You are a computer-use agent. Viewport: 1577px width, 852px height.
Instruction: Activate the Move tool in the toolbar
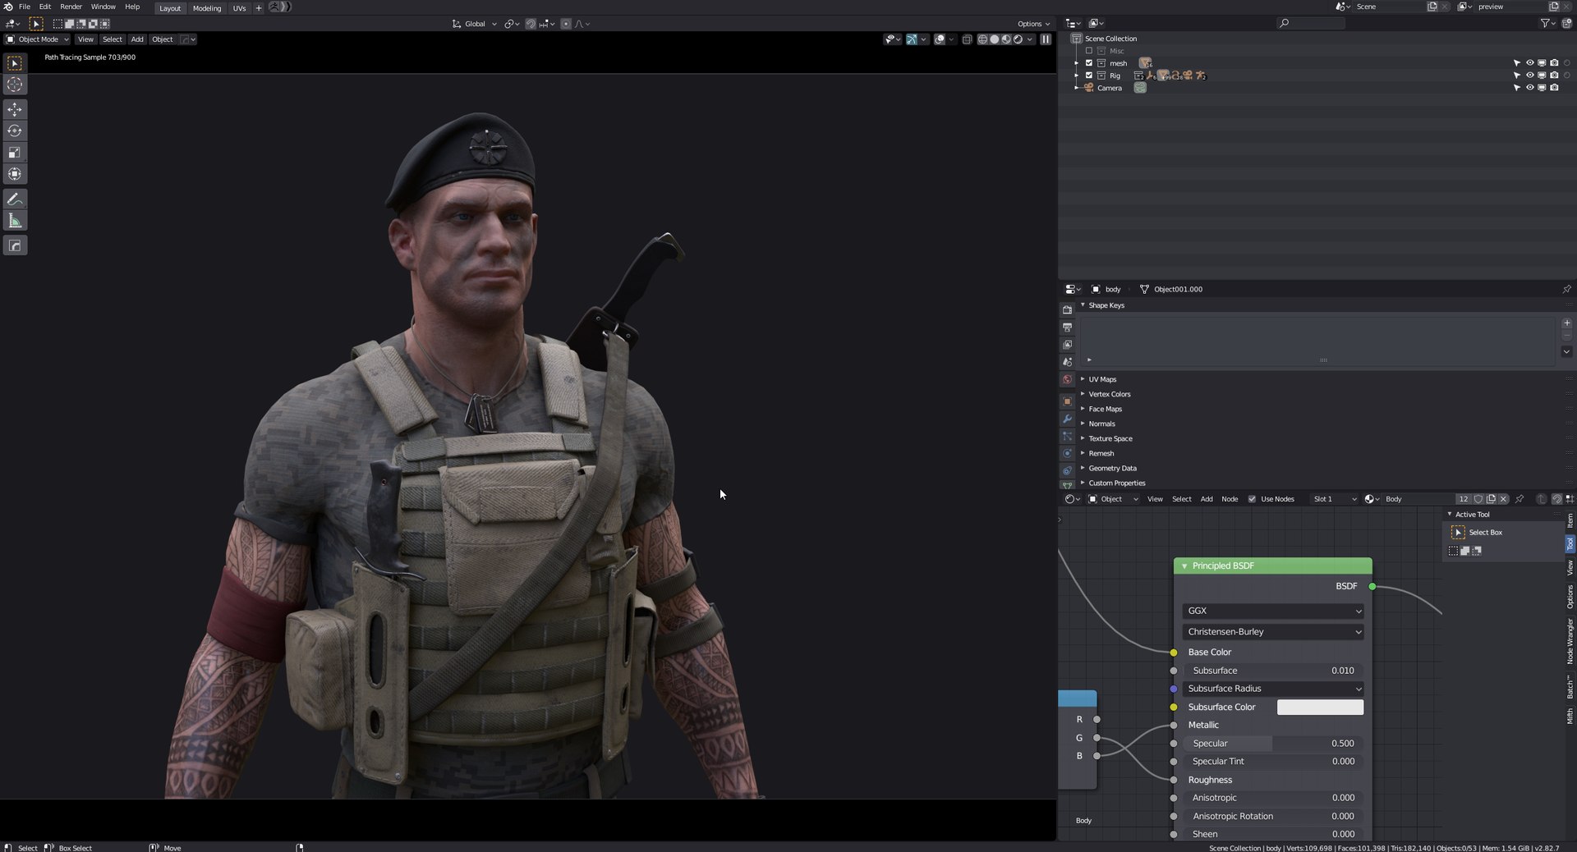pos(15,109)
